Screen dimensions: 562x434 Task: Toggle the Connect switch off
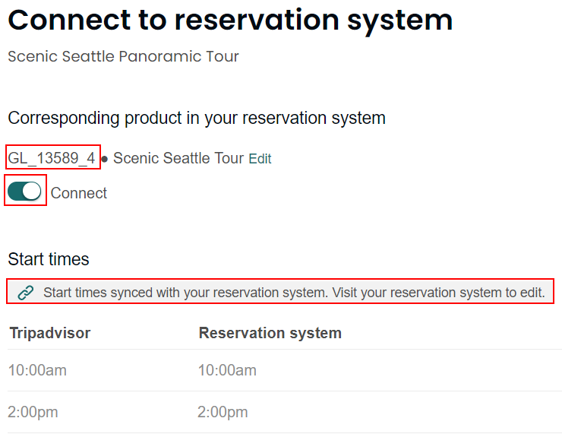[25, 191]
